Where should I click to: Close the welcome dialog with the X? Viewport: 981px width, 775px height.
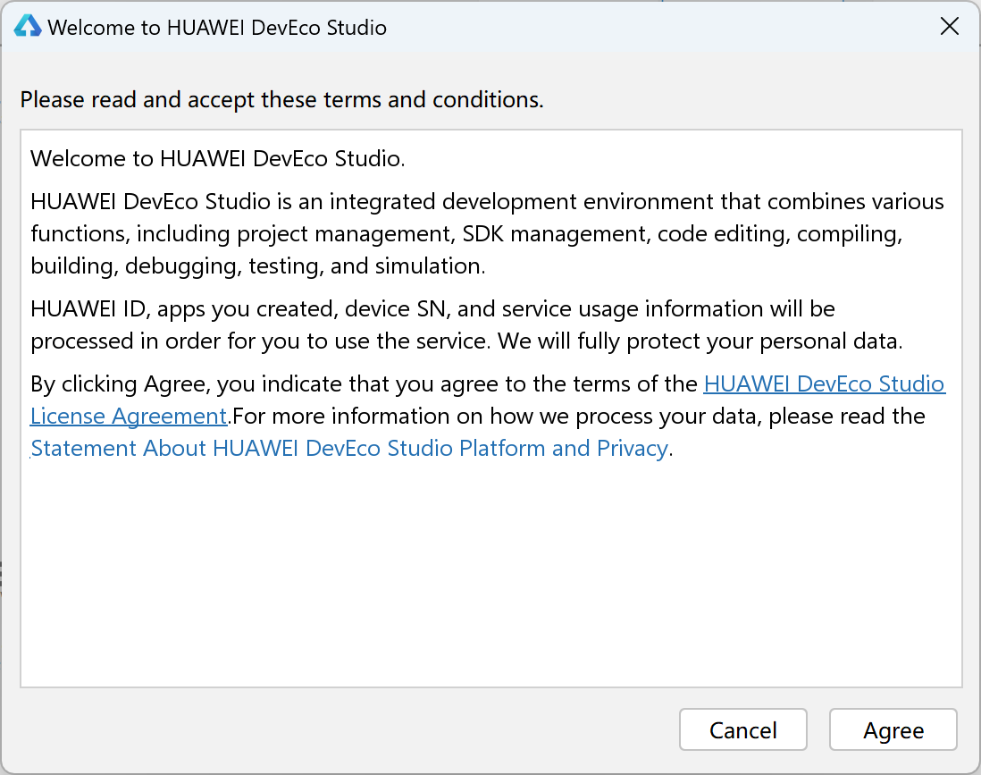tap(950, 27)
